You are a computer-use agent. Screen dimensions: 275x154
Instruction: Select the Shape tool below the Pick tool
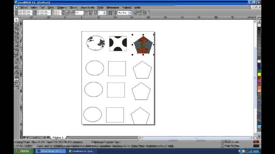tap(16, 24)
